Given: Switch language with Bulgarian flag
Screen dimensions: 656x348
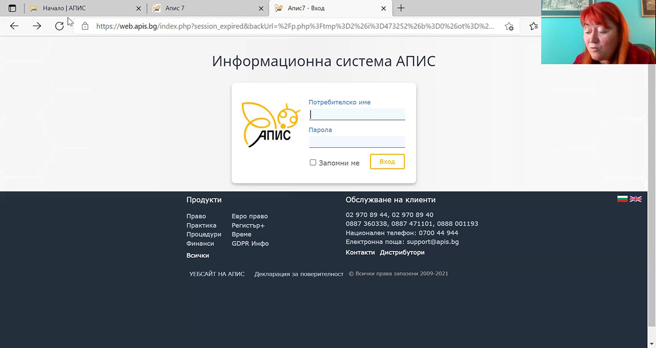Looking at the screenshot, I should [x=622, y=199].
